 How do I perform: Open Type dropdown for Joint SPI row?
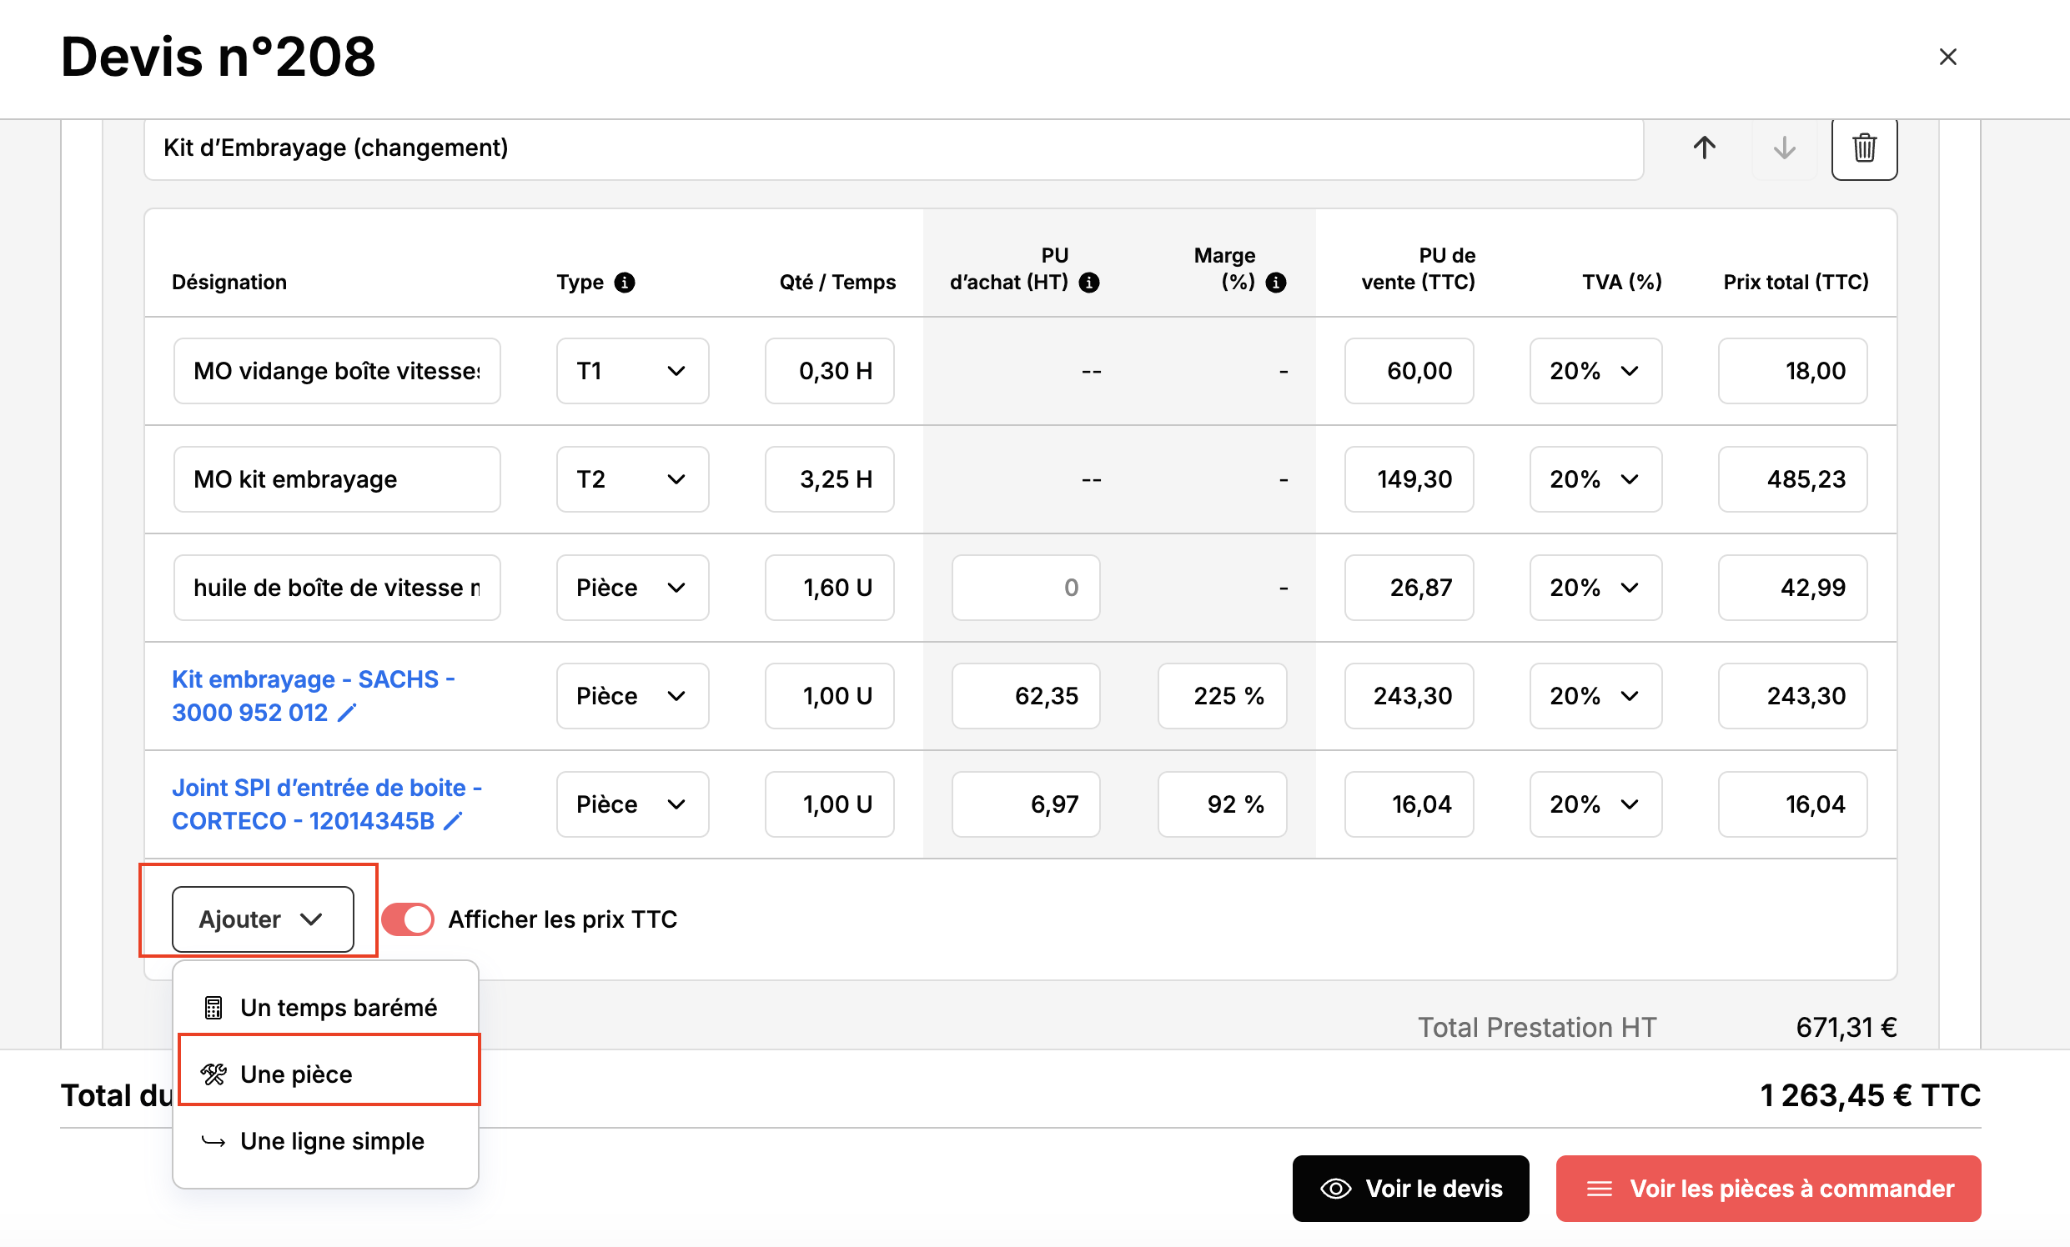tap(631, 804)
